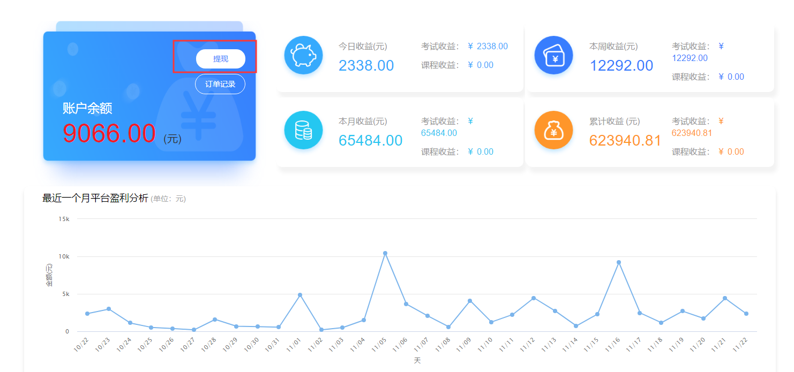Click the 11/22 x-axis date label
794x372 pixels.
[740, 344]
